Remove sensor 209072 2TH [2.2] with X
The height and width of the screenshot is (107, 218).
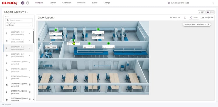coord(29,56)
